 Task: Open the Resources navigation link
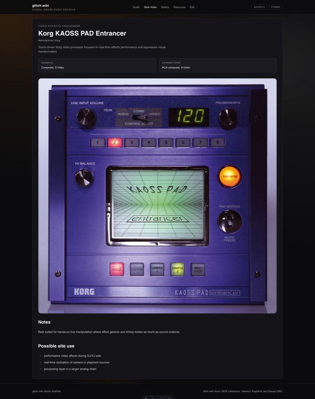[179, 7]
